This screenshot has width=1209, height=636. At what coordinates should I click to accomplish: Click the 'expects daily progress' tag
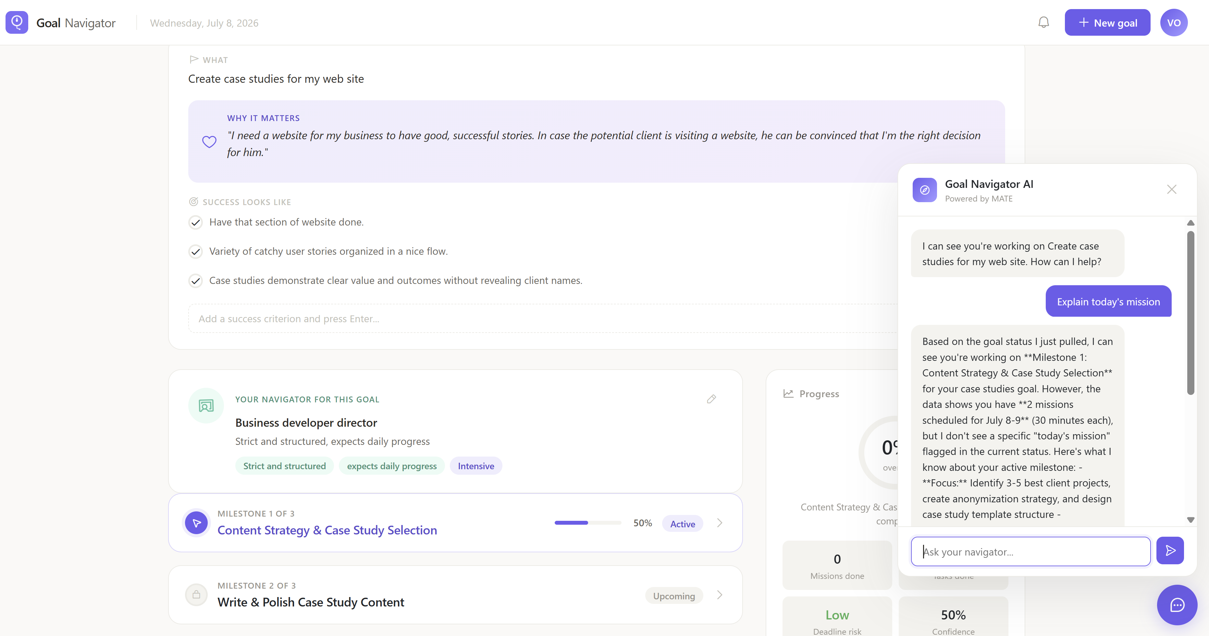point(392,466)
